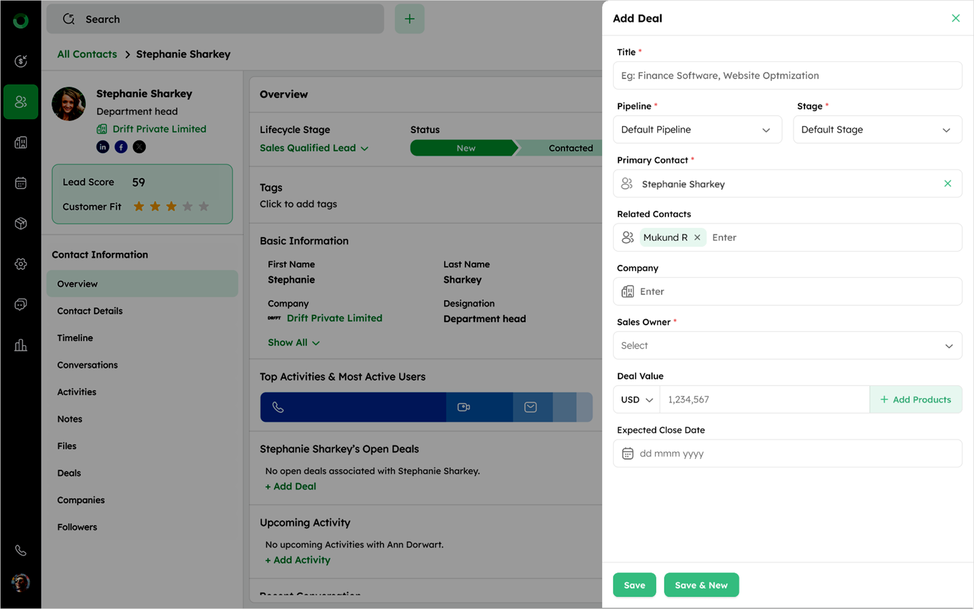Click the Facebook profile icon
This screenshot has height=609, width=974.
pos(121,147)
